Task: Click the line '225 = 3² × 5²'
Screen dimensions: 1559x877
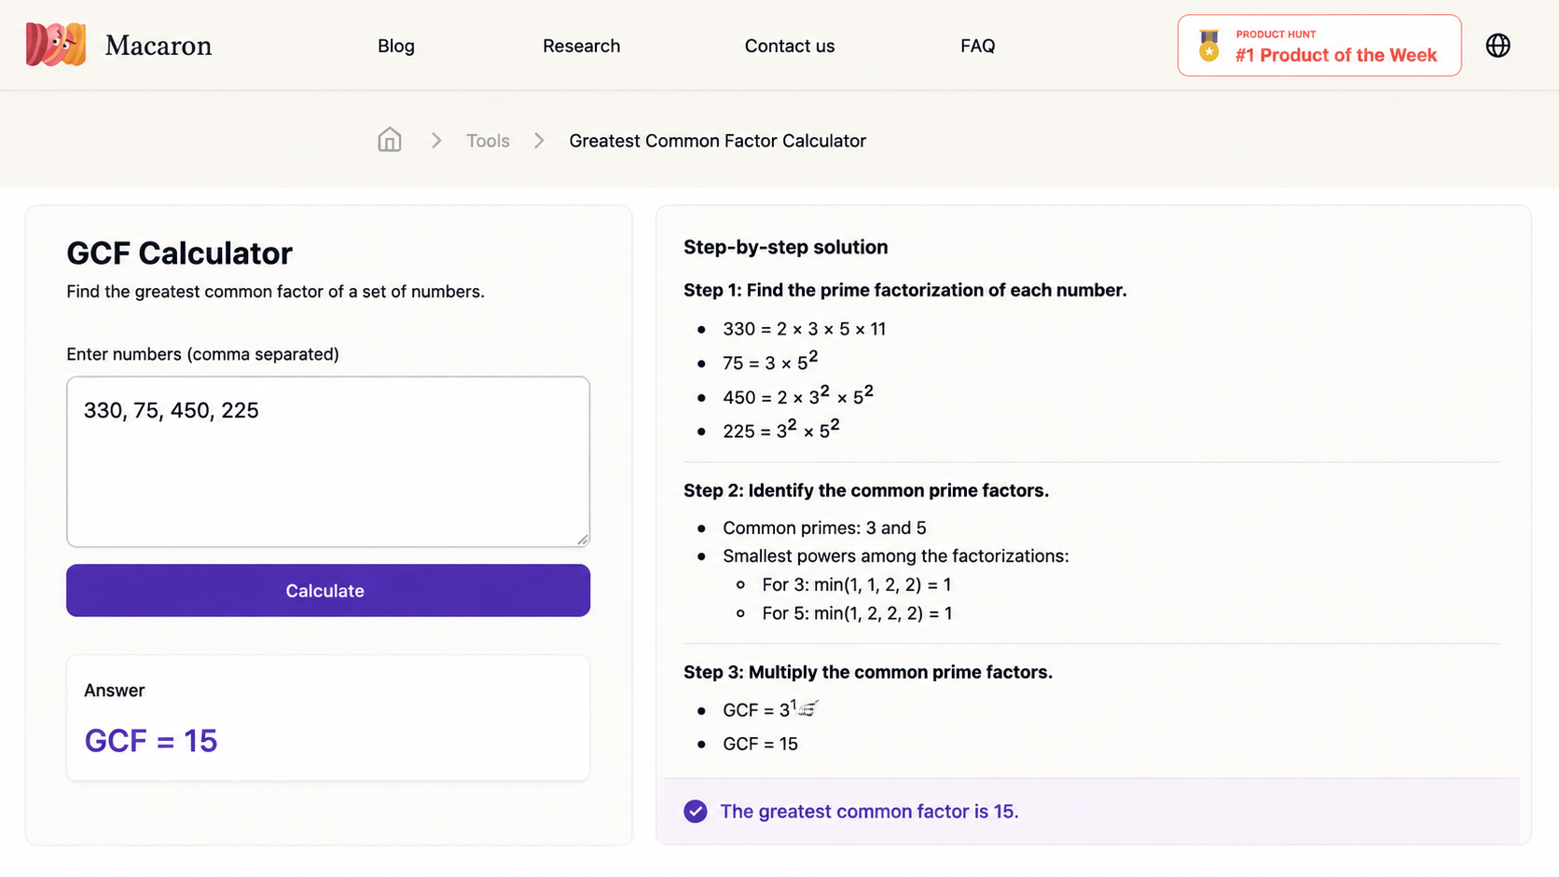Action: tap(781, 429)
